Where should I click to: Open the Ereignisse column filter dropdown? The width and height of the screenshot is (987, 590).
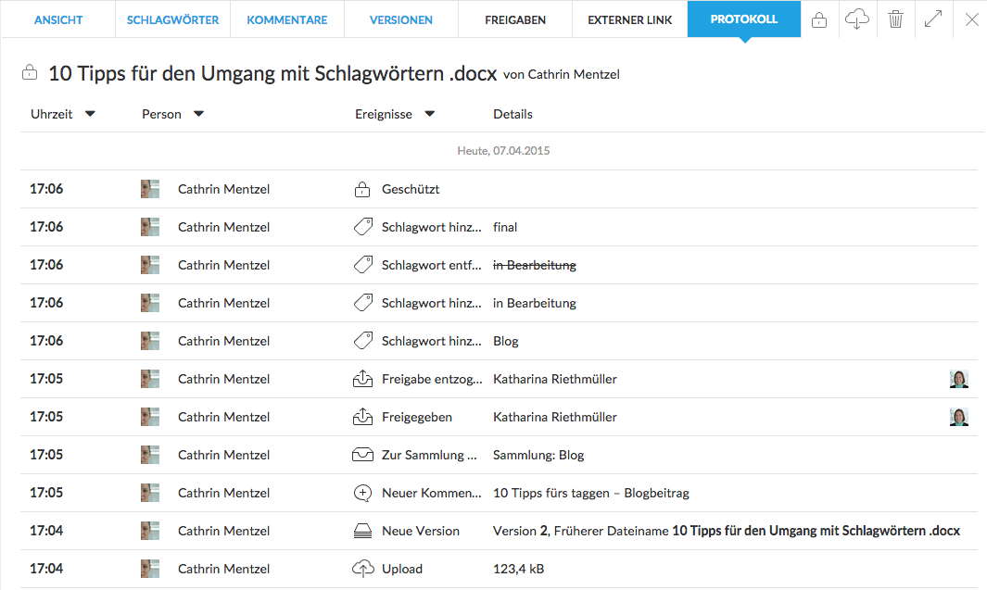point(429,114)
